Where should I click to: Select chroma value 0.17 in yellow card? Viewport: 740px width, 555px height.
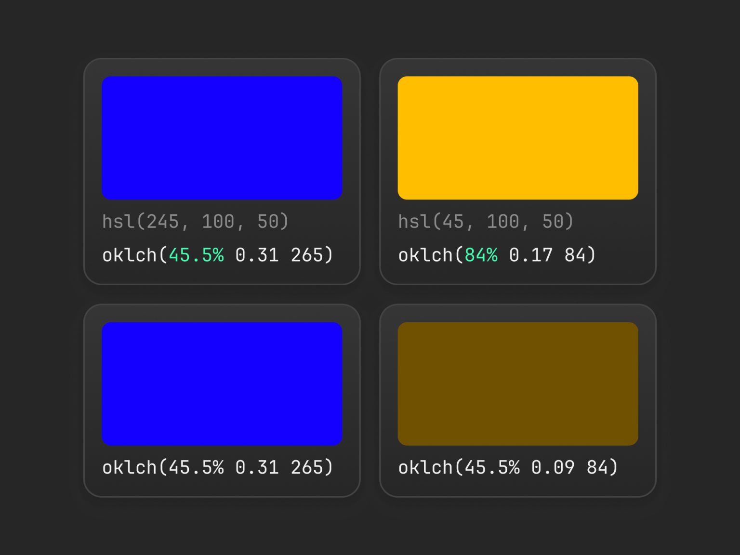tap(530, 255)
